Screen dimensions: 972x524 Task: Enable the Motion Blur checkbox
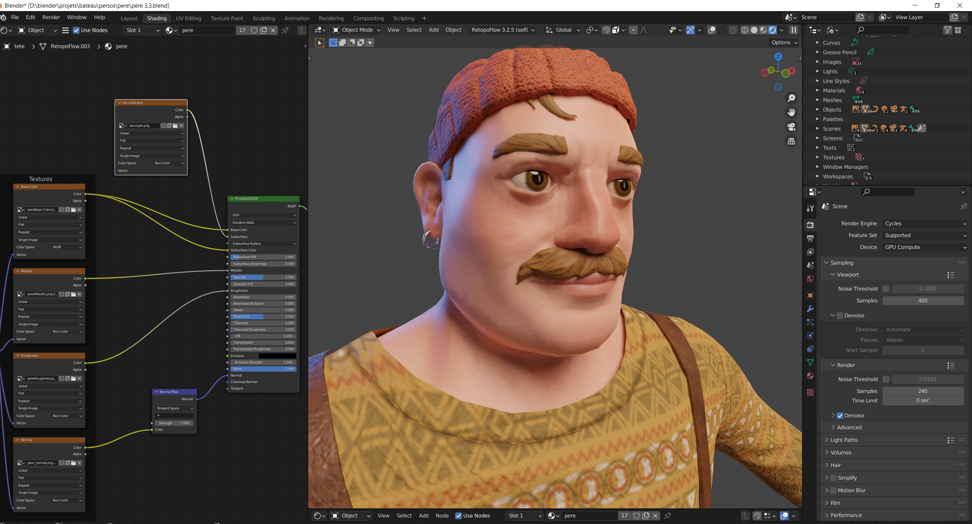pyautogui.click(x=833, y=490)
